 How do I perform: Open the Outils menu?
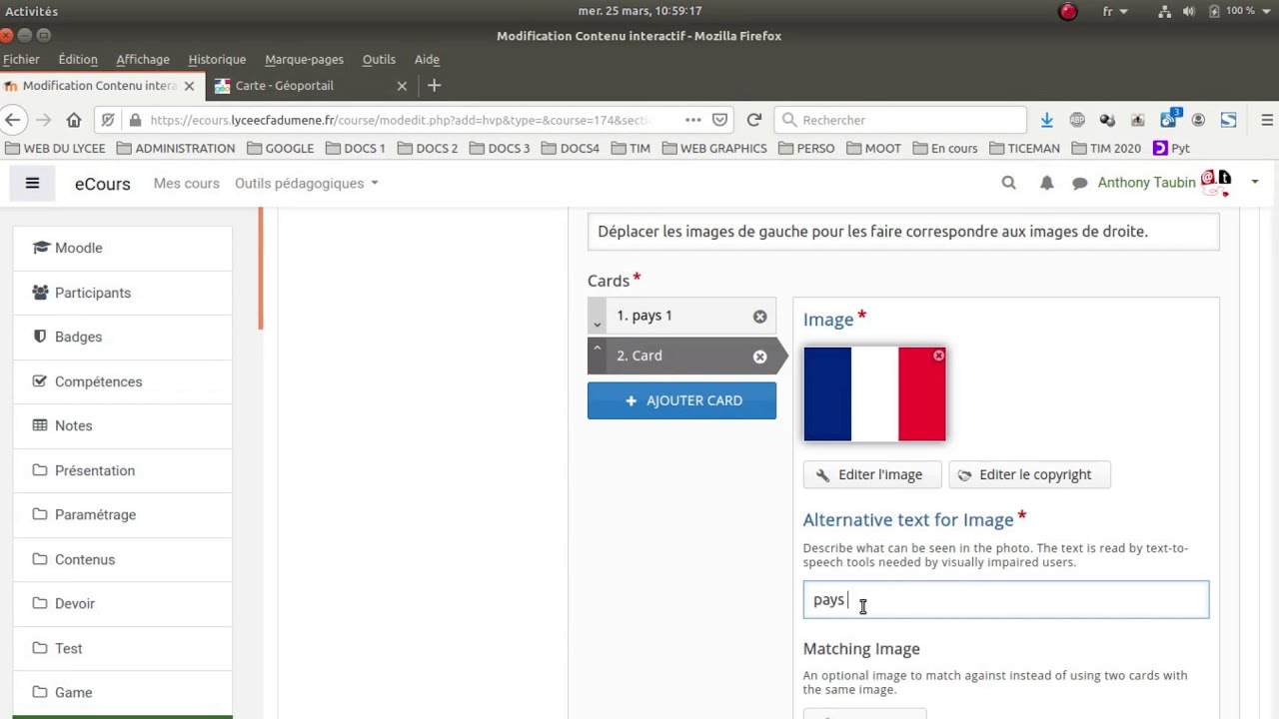[x=379, y=59]
